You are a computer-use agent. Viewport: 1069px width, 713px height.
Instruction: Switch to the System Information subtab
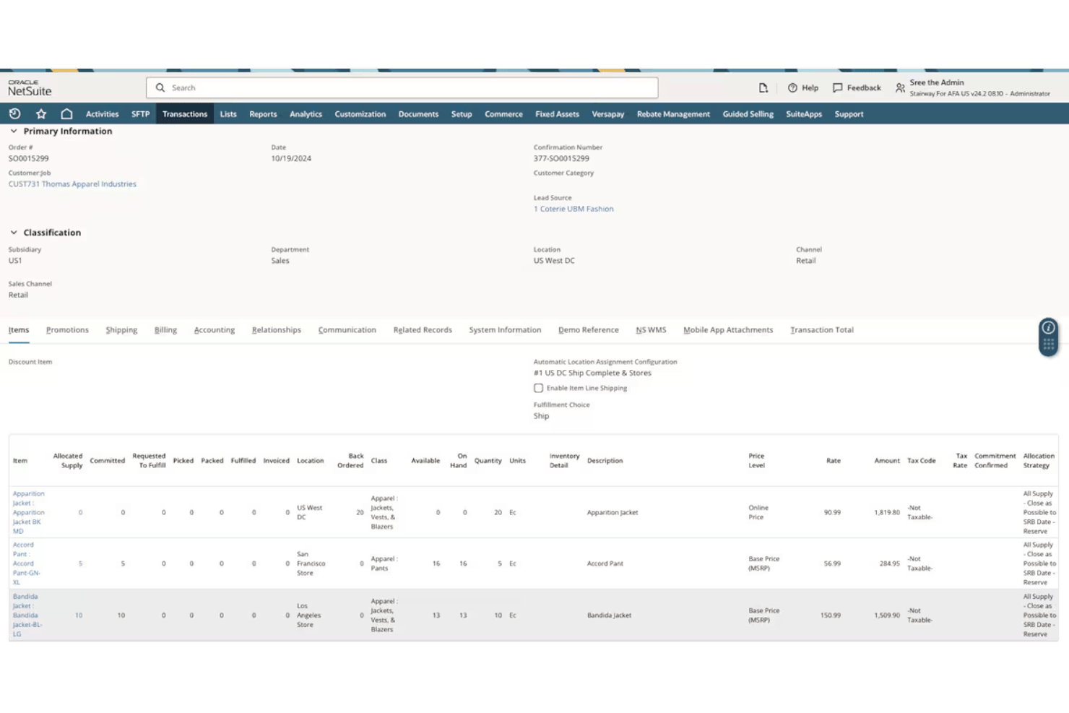(x=505, y=330)
